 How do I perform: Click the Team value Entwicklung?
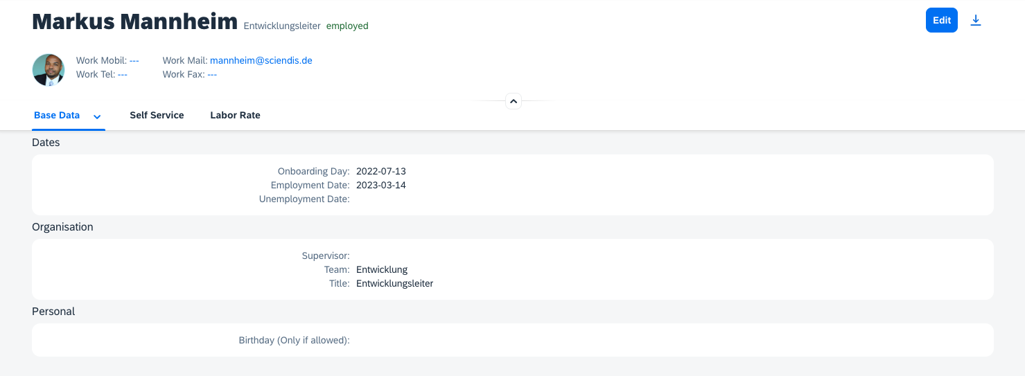tap(382, 269)
